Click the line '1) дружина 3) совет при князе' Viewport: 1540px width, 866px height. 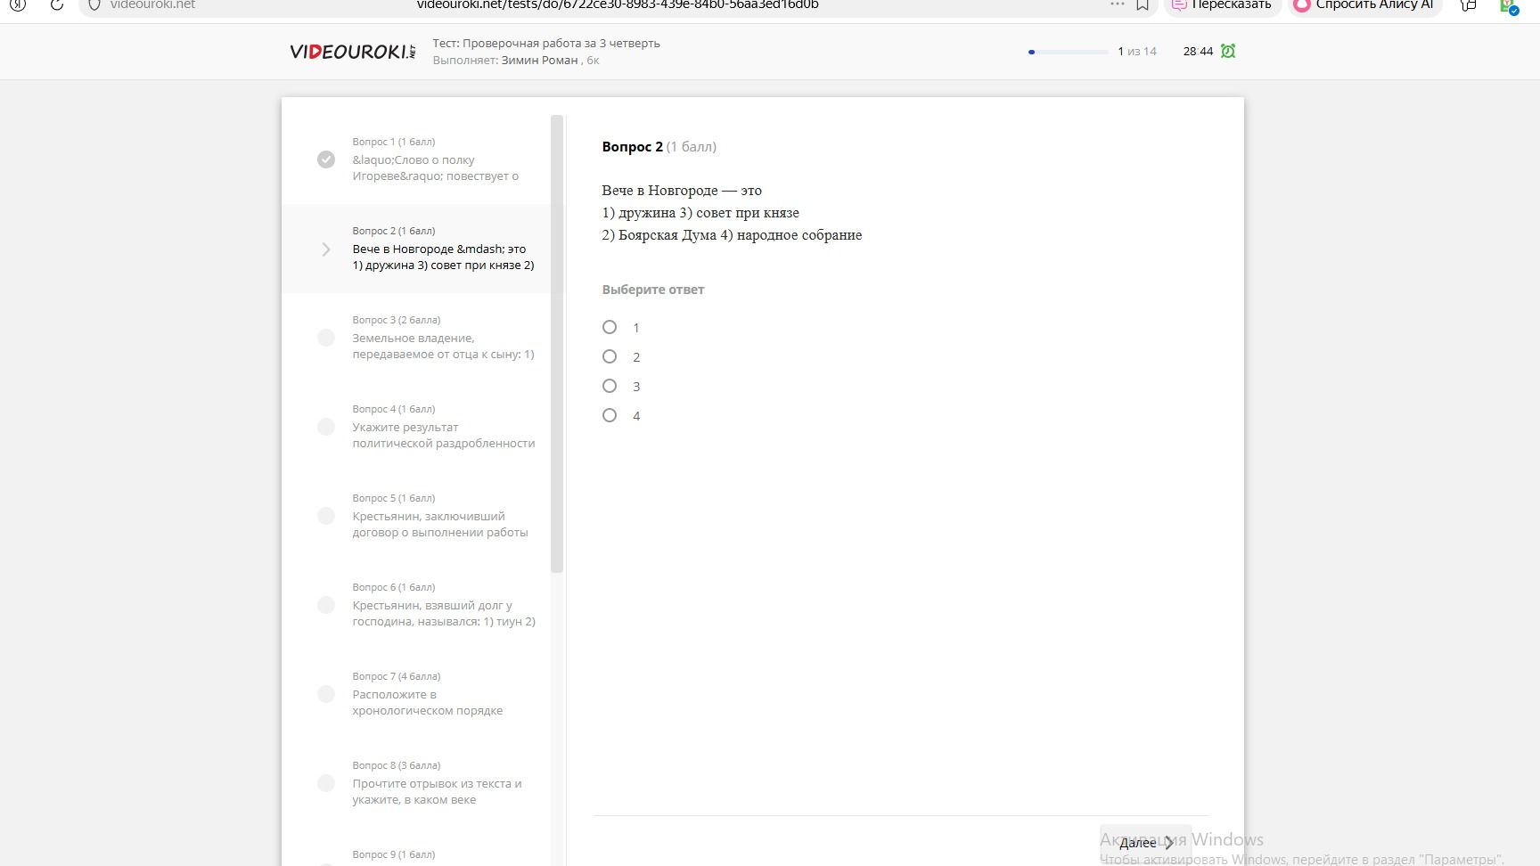(700, 213)
